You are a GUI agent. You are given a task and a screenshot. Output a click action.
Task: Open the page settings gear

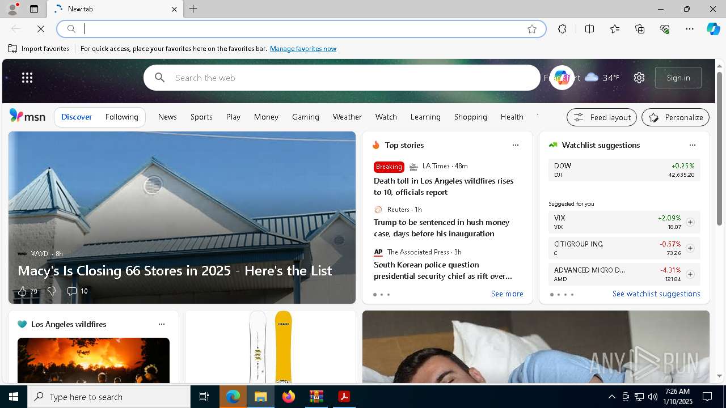(639, 78)
